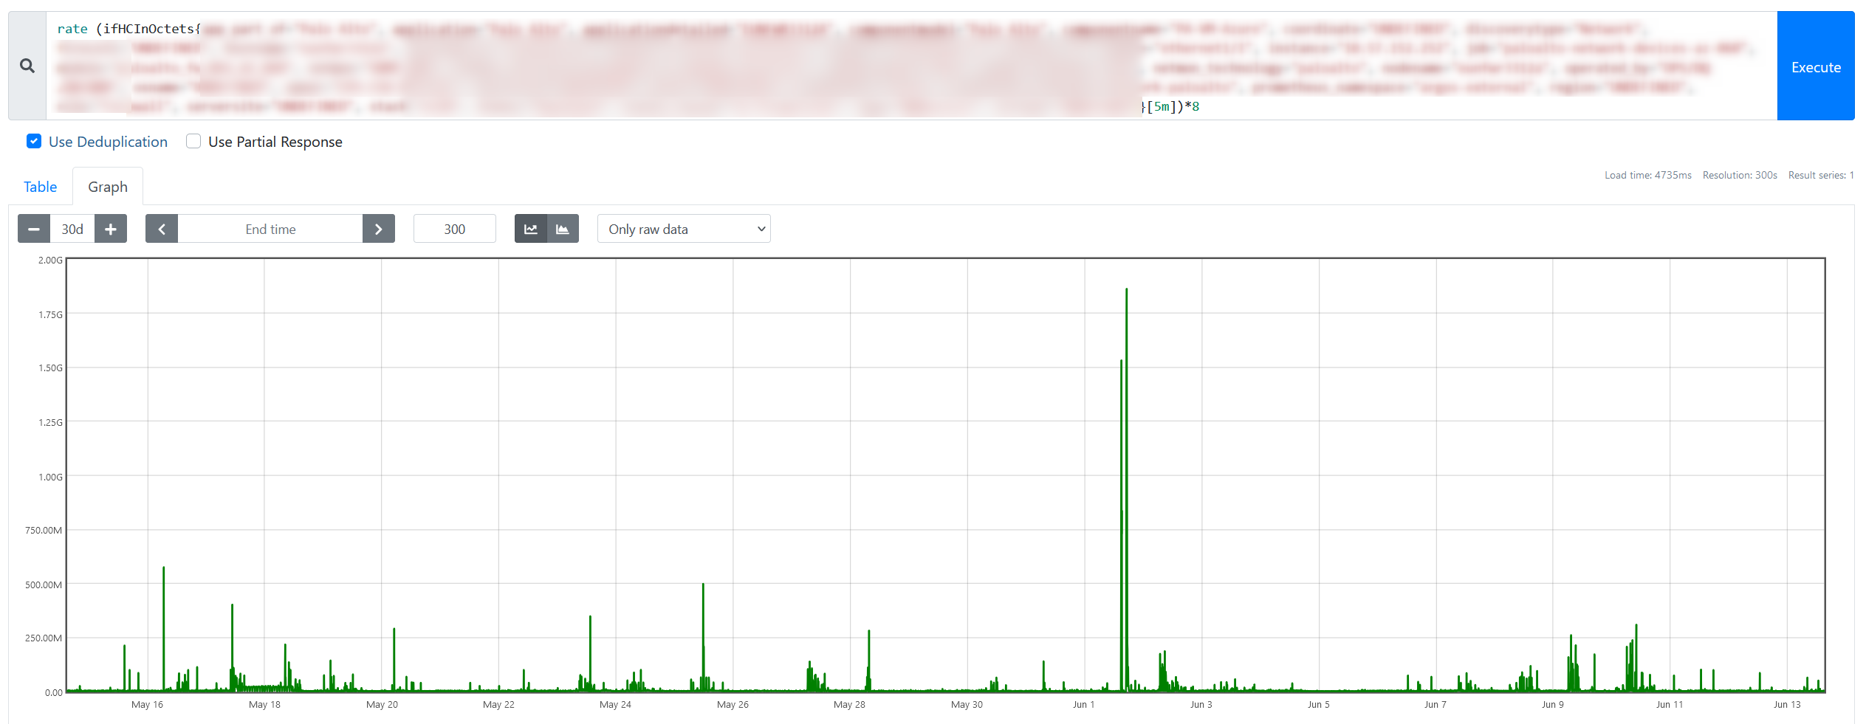The image size is (1866, 724).
Task: Click the May 16 x-axis label
Action: point(147,704)
